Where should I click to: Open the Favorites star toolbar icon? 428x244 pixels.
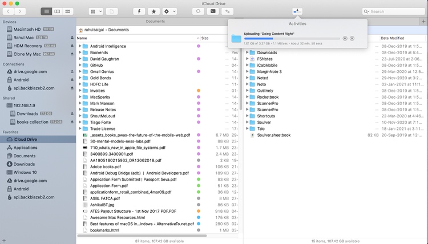coord(154,11)
